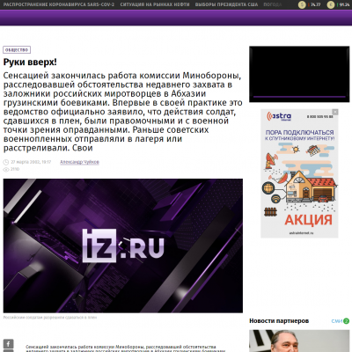The height and width of the screenshot is (352, 352).
Task: Click the 'Руки вверх!' article headline
Action: click(x=30, y=62)
